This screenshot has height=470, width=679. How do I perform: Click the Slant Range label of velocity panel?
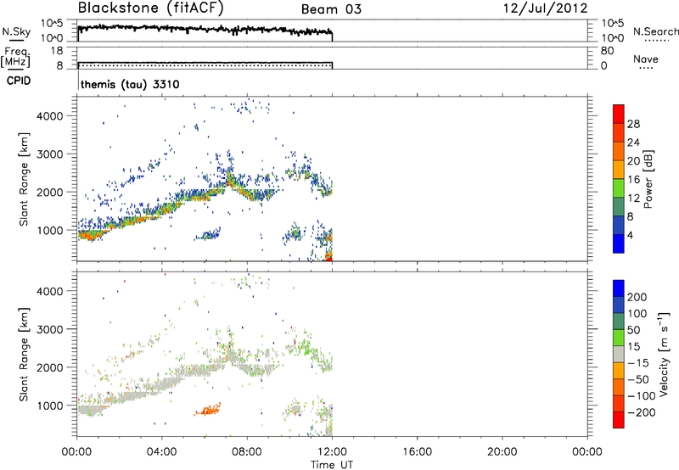point(24,355)
